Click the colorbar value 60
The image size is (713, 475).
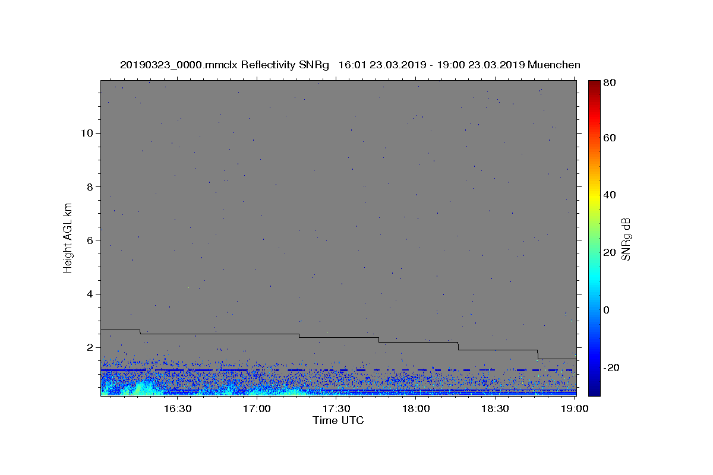[611, 138]
